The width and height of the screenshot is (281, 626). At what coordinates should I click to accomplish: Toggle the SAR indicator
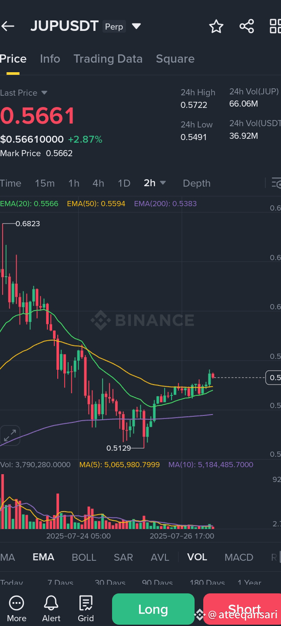coord(123,557)
